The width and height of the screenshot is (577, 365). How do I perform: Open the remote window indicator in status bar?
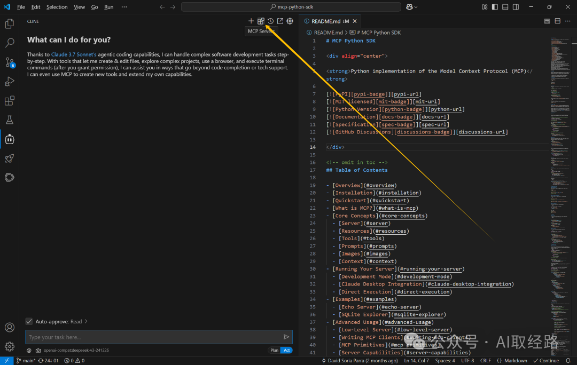6,361
